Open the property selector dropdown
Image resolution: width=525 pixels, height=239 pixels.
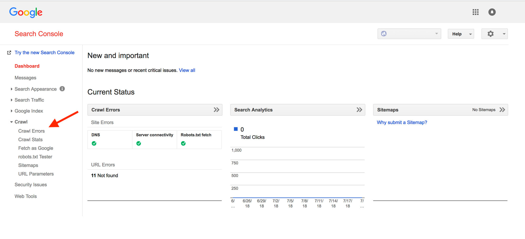[x=409, y=34]
